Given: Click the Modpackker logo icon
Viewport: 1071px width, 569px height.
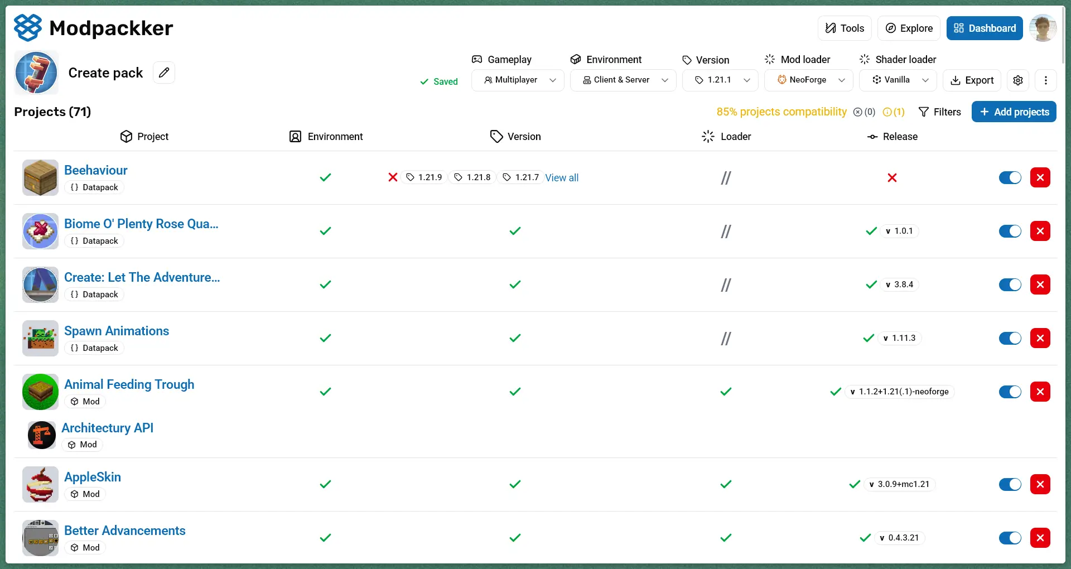Looking at the screenshot, I should click(28, 28).
